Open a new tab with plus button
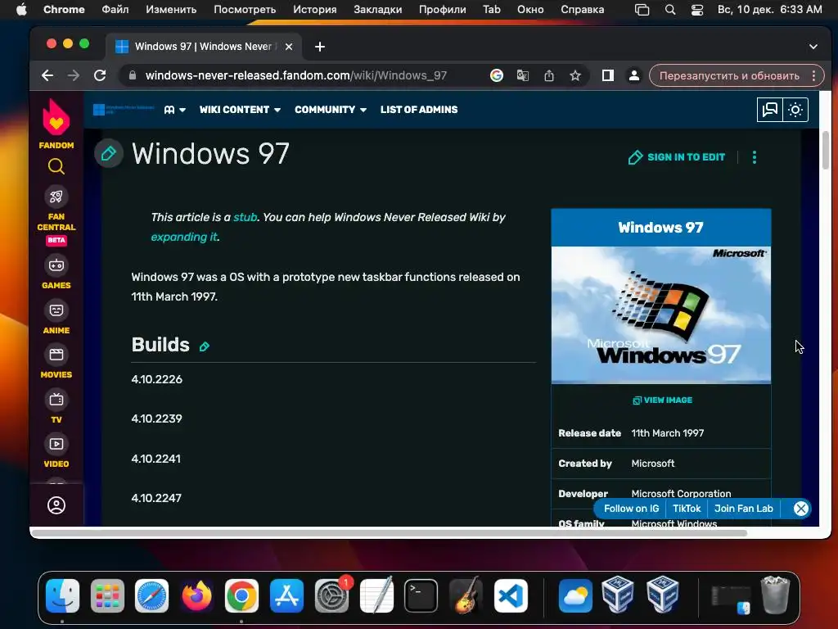Image resolution: width=838 pixels, height=629 pixels. (x=320, y=47)
